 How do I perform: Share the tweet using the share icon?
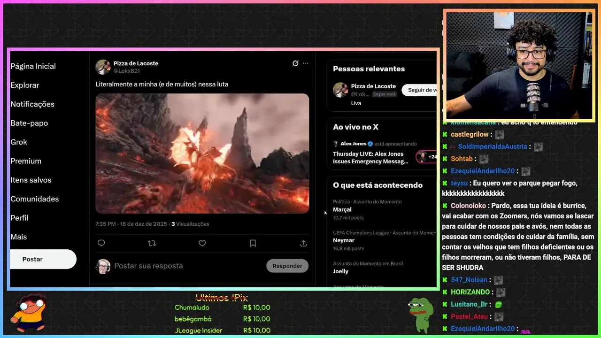(x=303, y=243)
